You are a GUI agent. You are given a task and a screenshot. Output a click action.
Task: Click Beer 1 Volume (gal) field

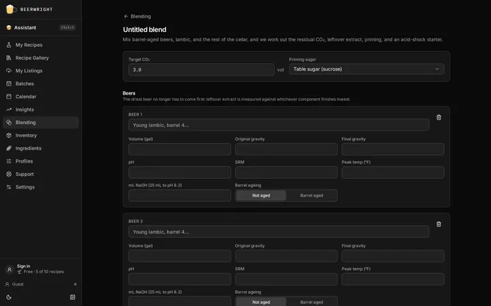(x=180, y=149)
